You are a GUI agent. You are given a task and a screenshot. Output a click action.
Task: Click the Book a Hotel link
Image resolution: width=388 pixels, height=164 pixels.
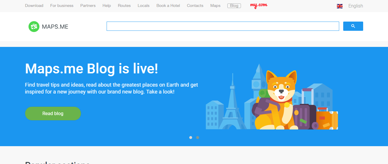pos(168,5)
